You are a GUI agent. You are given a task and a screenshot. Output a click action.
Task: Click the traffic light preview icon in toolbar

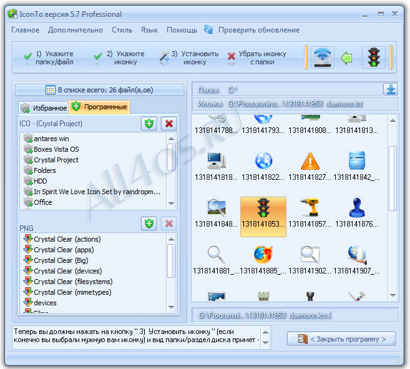point(373,57)
